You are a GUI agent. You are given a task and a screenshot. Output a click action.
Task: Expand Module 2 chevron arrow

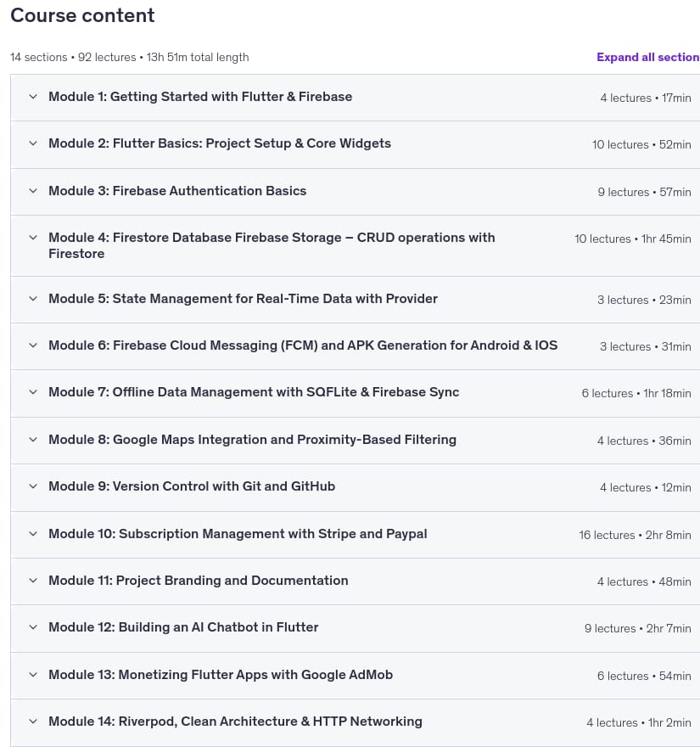tap(33, 143)
